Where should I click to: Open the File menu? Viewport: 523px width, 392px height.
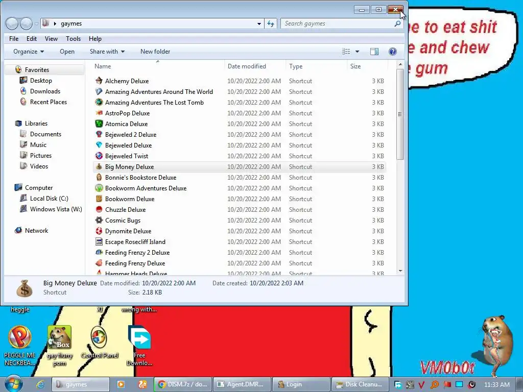pos(14,39)
